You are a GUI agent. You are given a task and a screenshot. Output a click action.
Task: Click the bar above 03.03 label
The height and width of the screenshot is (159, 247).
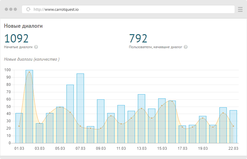(x=40, y=133)
